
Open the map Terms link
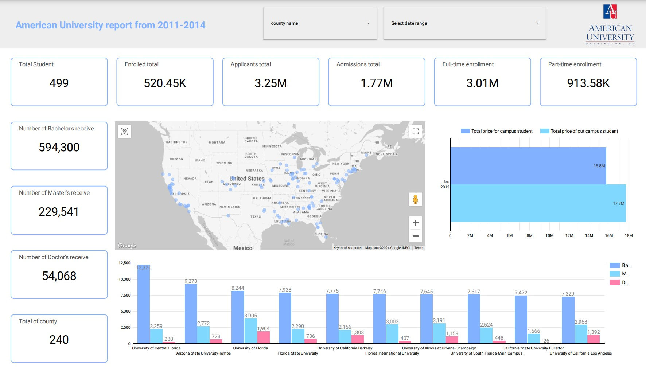[419, 248]
